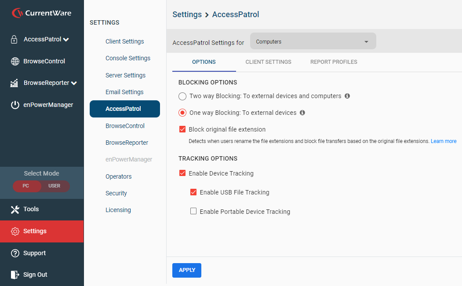
Task: Click the Select Mode label
Action: click(x=42, y=173)
